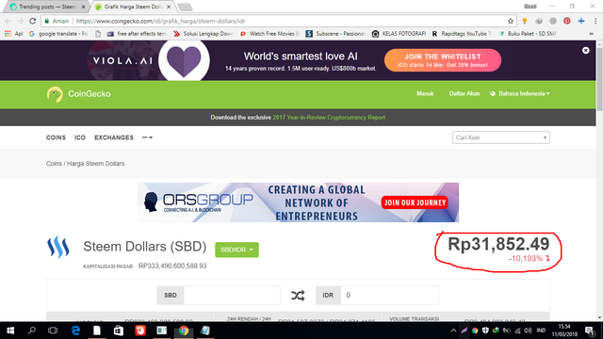
Task: Click Masuk login link
Action: [x=425, y=94]
